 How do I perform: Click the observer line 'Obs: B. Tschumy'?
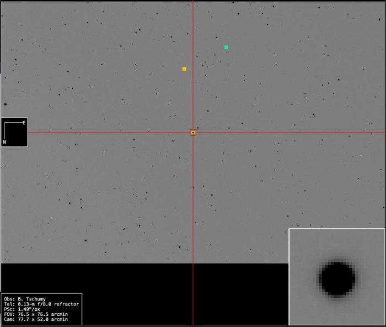[24, 299]
